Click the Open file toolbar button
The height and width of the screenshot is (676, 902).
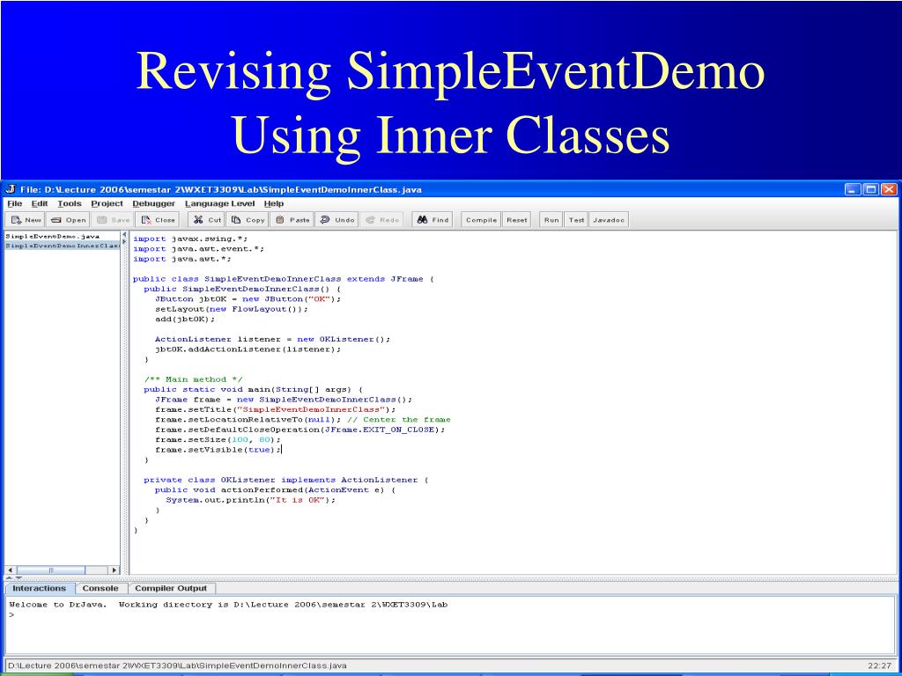tap(68, 219)
